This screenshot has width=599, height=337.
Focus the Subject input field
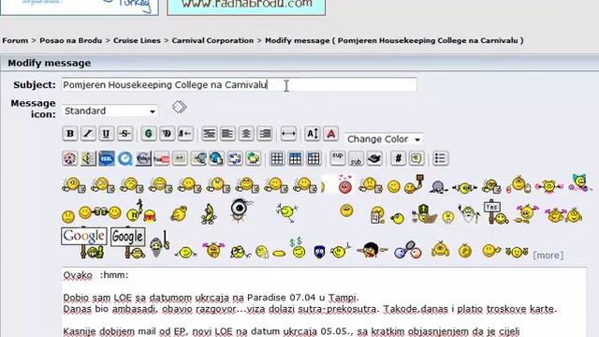pyautogui.click(x=240, y=84)
